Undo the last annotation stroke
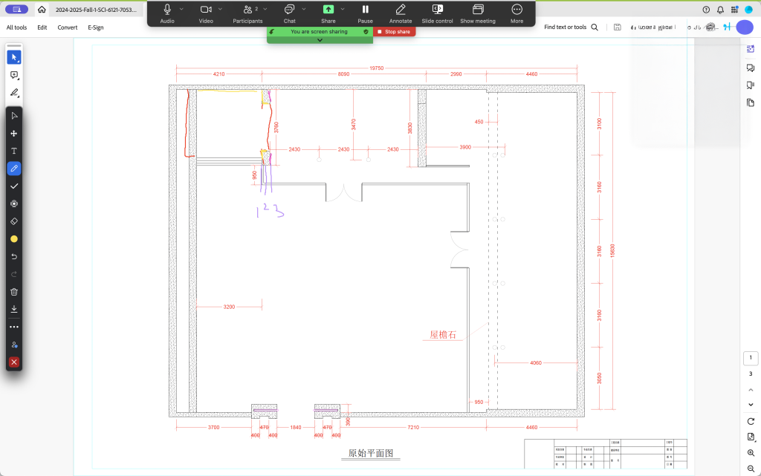The width and height of the screenshot is (761, 476). click(x=14, y=257)
